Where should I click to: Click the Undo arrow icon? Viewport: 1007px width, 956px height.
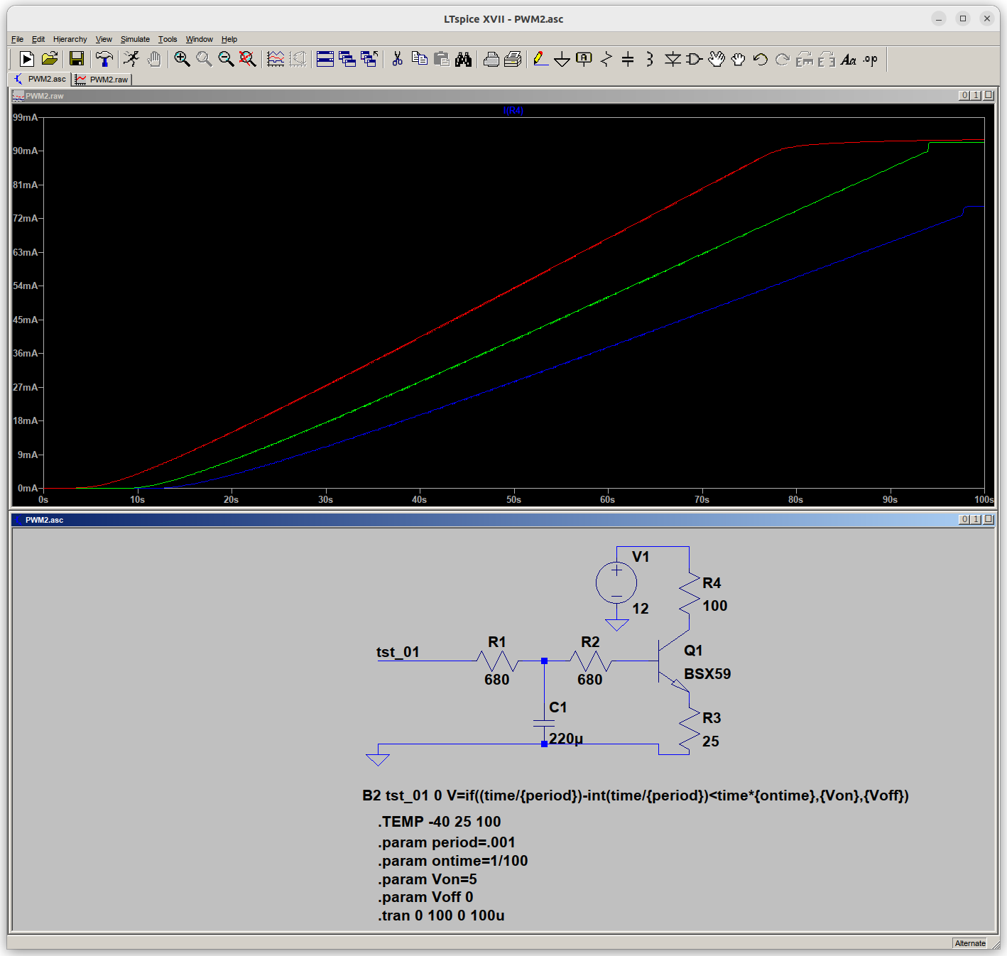(x=760, y=60)
